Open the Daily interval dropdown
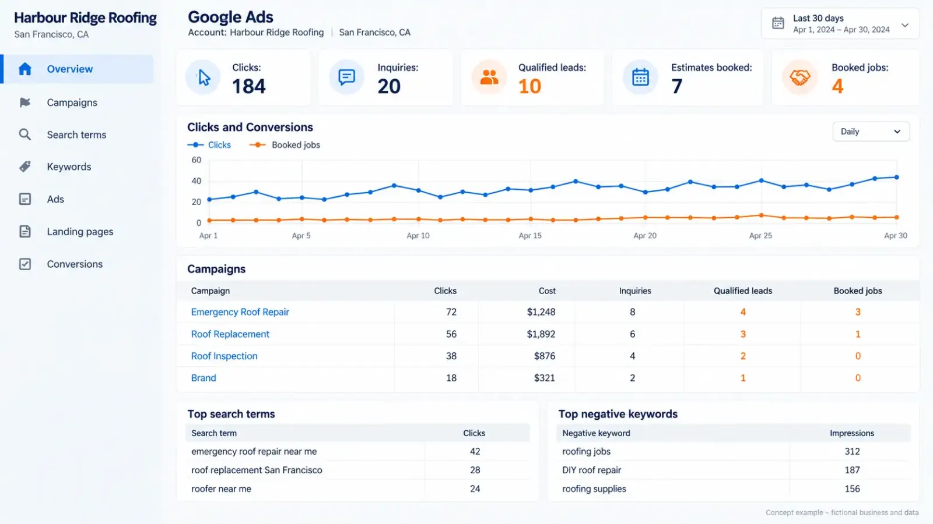Viewport: 933px width, 524px height. [871, 132]
